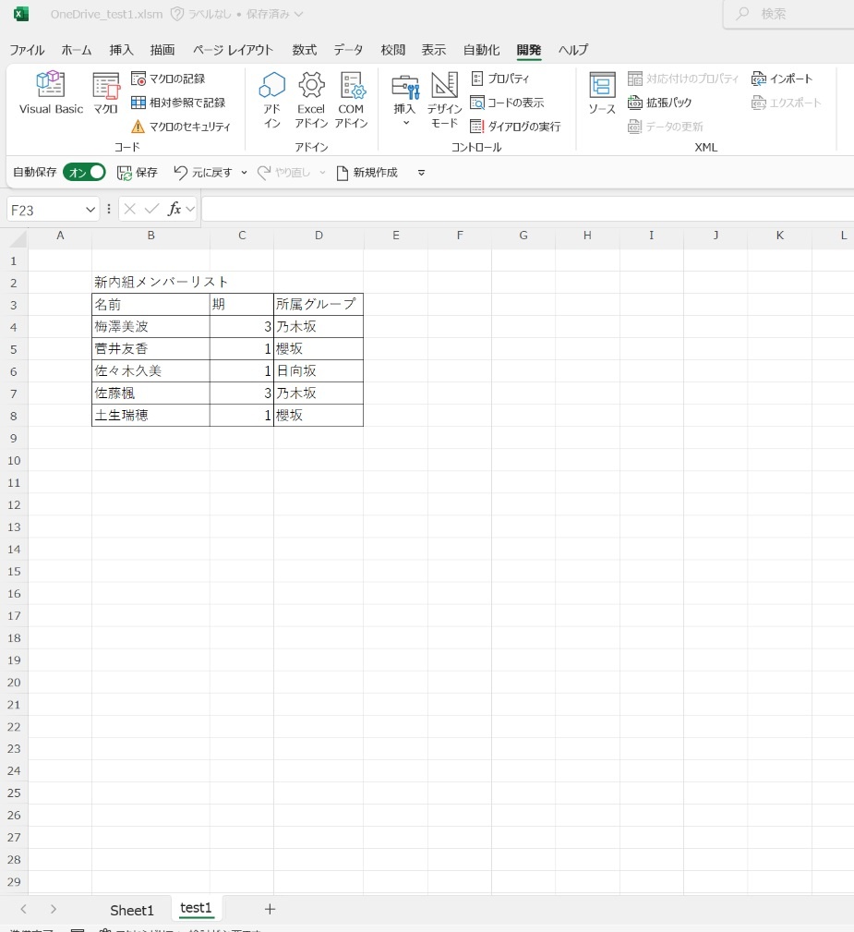Open COM Add-ins (COM アドイン) dialog
854x932 pixels.
pyautogui.click(x=351, y=99)
